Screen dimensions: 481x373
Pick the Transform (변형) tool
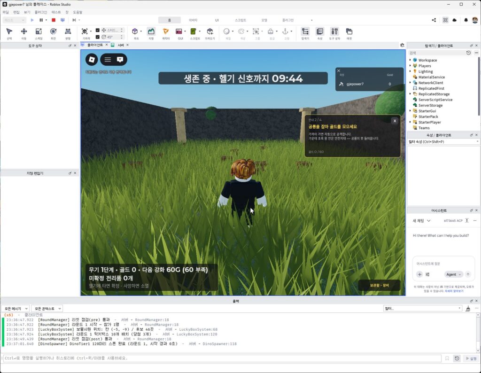(x=68, y=33)
